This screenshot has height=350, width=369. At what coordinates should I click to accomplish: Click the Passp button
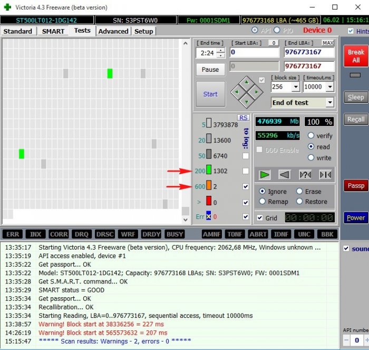pos(356,186)
